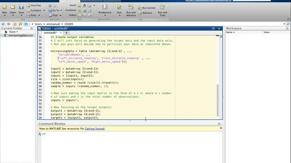The image size is (291, 163).
Task: Switch to untitled6* editor tab
Action: coord(50,33)
